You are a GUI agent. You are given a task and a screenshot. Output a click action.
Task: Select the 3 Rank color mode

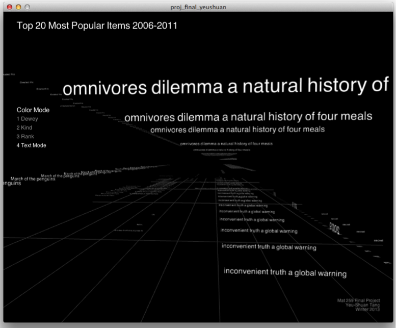click(x=25, y=137)
